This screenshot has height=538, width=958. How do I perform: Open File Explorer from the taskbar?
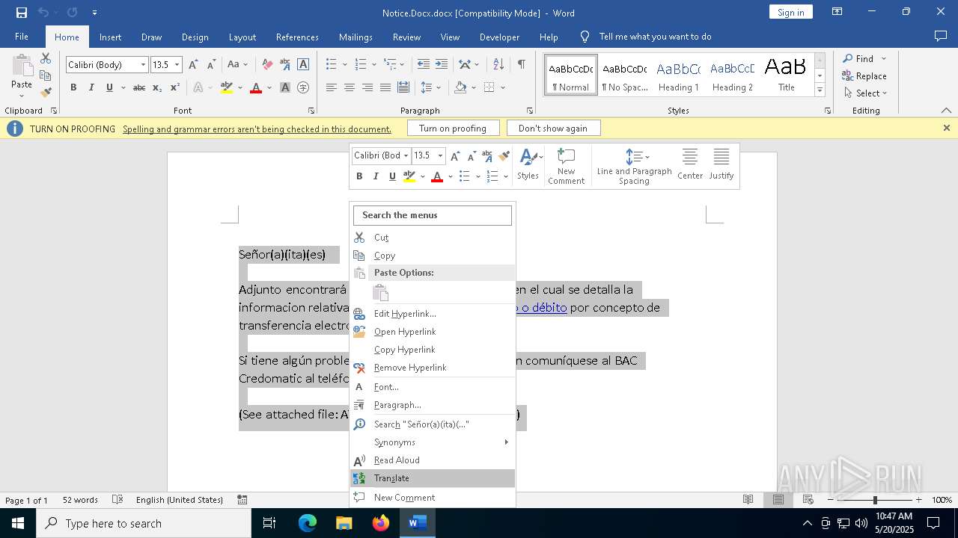point(344,523)
